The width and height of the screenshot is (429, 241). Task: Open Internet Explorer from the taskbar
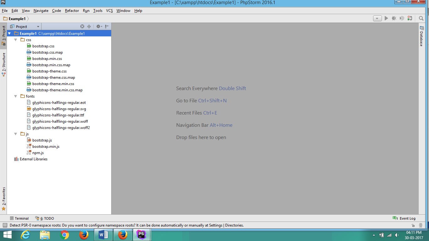point(25,235)
